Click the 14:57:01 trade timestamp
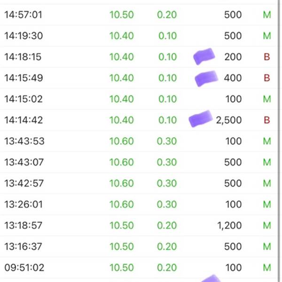The image size is (282, 282). [23, 15]
